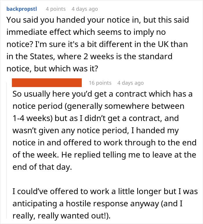
Task: Click the line starting 'I could've offered to work'
Action: pos(105,192)
